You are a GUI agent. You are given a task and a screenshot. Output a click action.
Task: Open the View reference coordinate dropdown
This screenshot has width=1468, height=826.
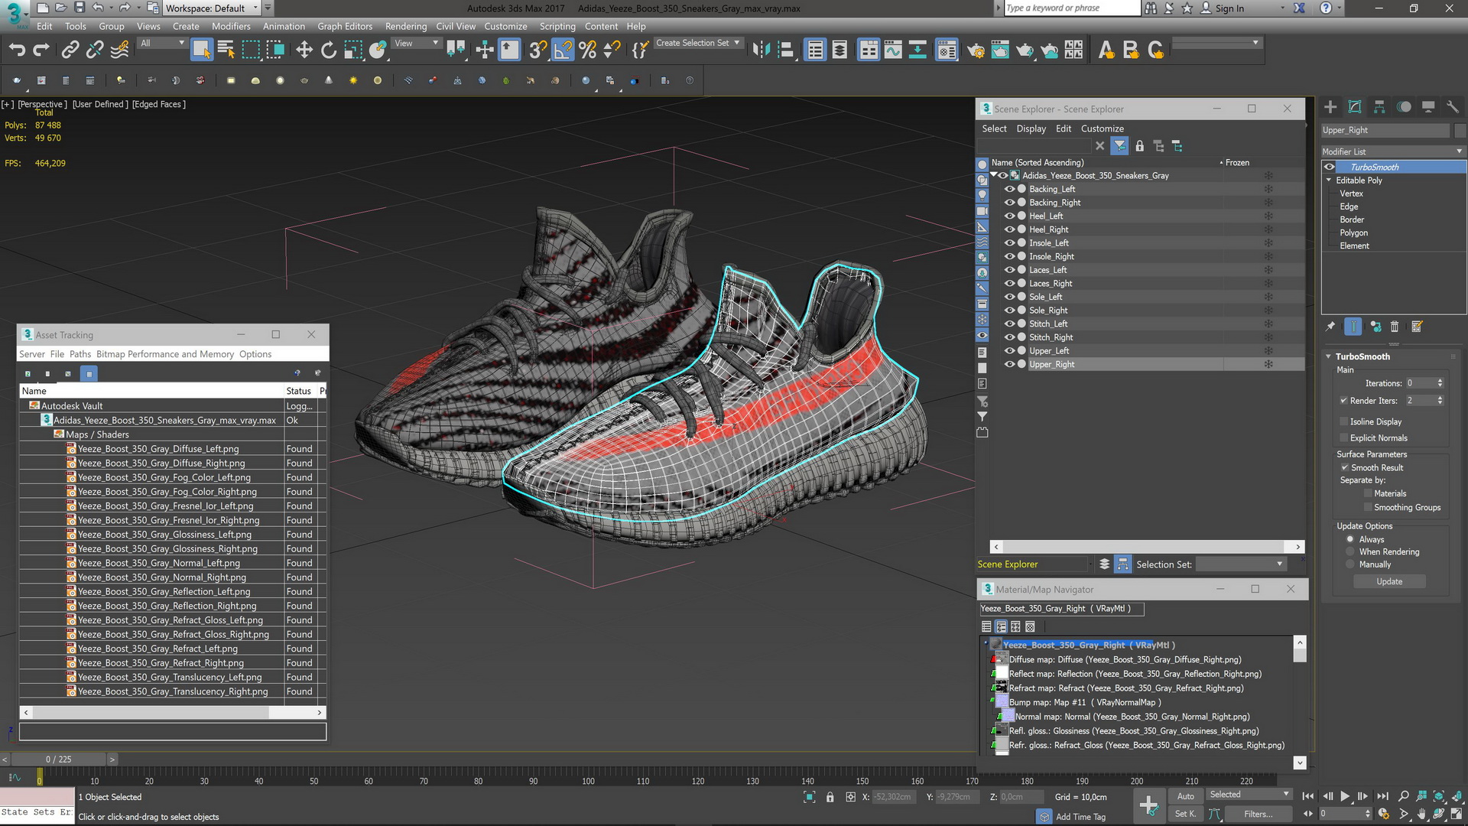[x=416, y=44]
